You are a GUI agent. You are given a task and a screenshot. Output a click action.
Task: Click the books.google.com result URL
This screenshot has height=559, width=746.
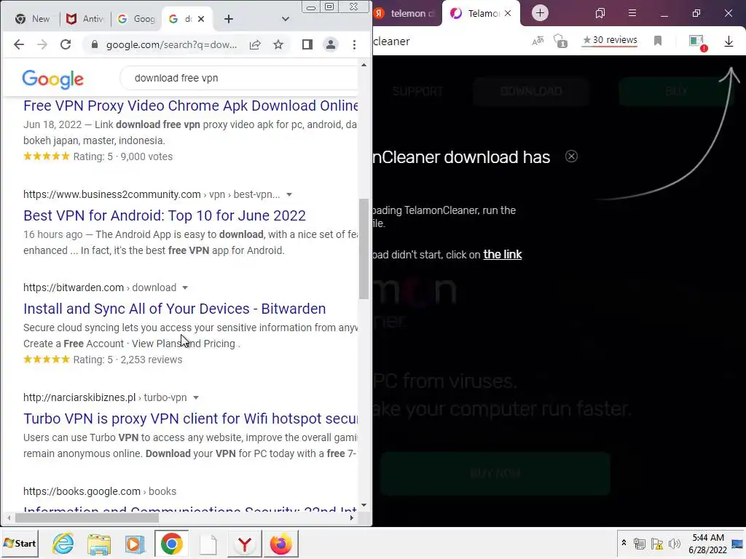click(x=100, y=491)
